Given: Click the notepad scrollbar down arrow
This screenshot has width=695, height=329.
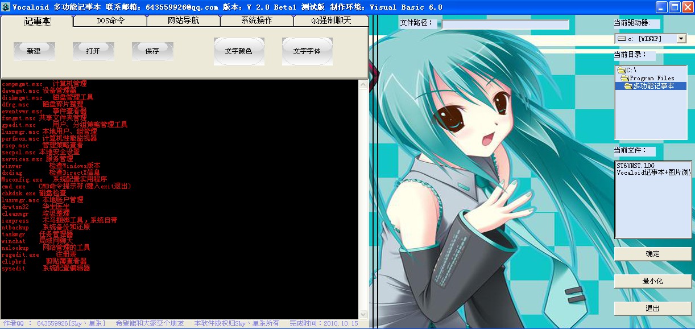Looking at the screenshot, I should pyautogui.click(x=363, y=314).
